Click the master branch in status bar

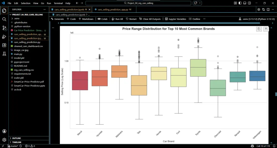pyautogui.click(x=13, y=146)
